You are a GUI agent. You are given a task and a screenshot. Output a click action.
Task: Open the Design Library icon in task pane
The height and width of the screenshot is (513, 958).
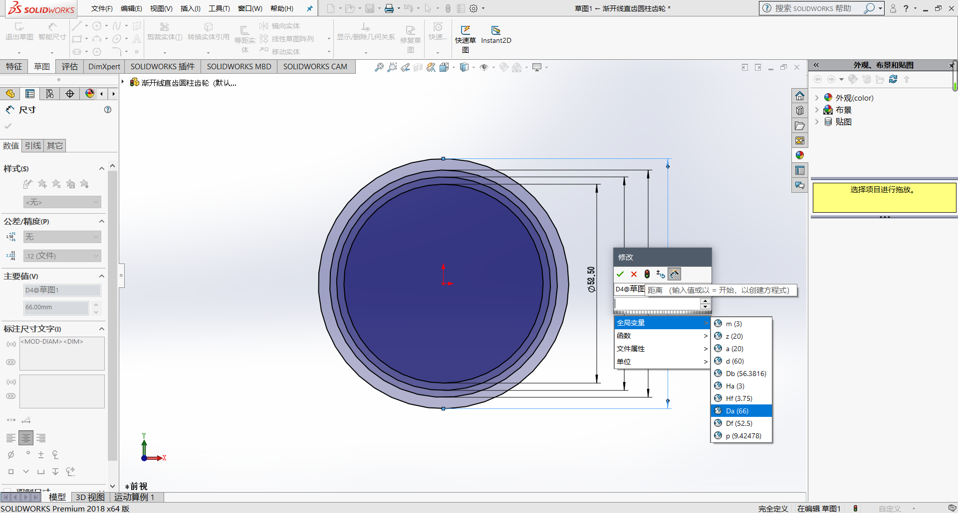(x=800, y=111)
